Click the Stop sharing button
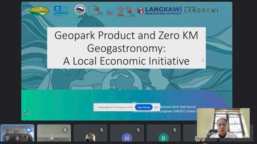 click(144, 107)
